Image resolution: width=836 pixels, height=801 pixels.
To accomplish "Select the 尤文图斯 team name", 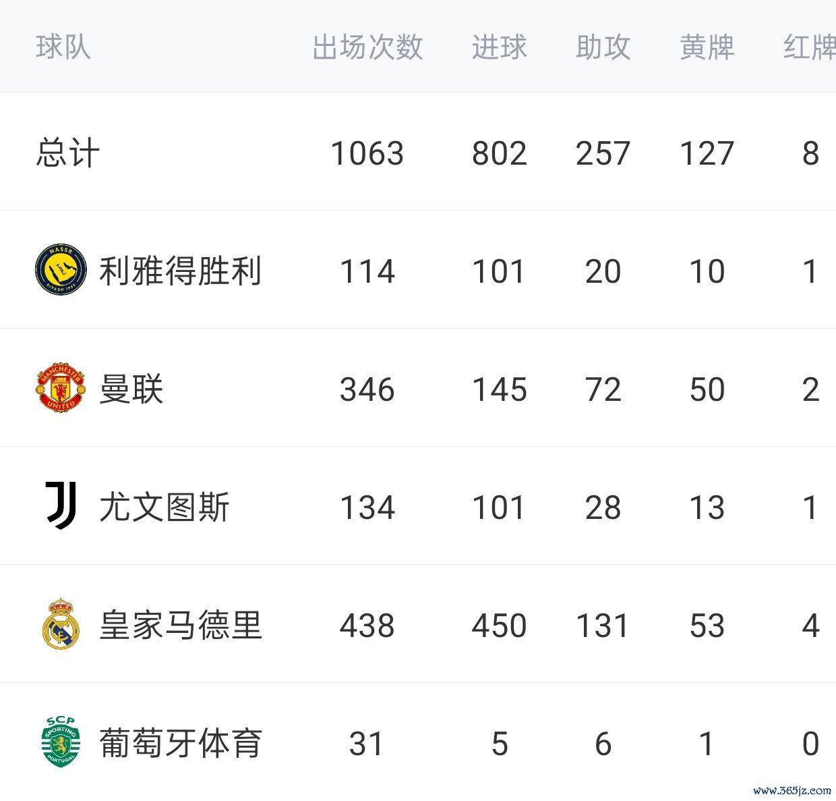I will tap(165, 507).
